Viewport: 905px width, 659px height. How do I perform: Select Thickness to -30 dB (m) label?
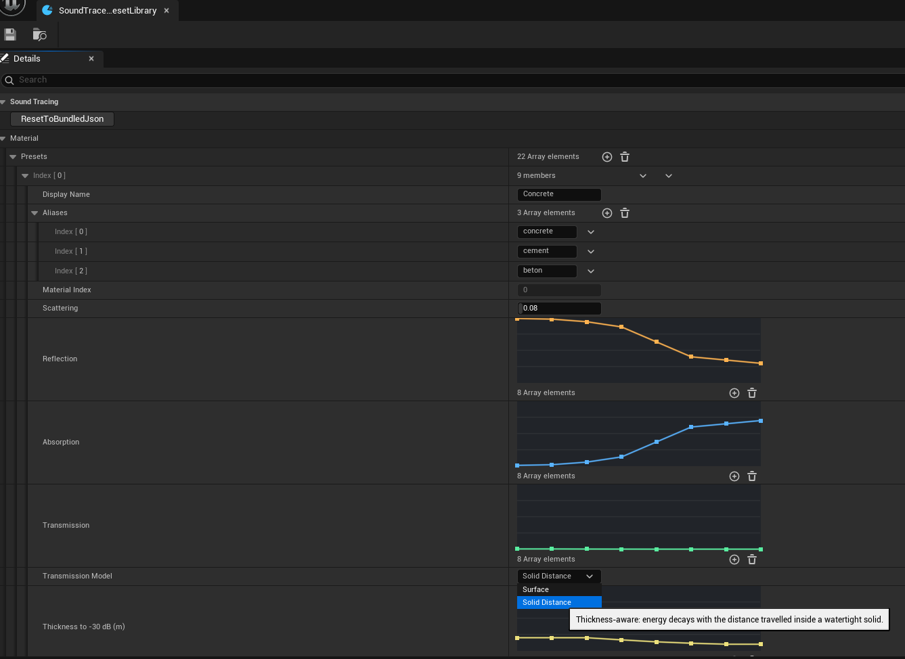83,627
